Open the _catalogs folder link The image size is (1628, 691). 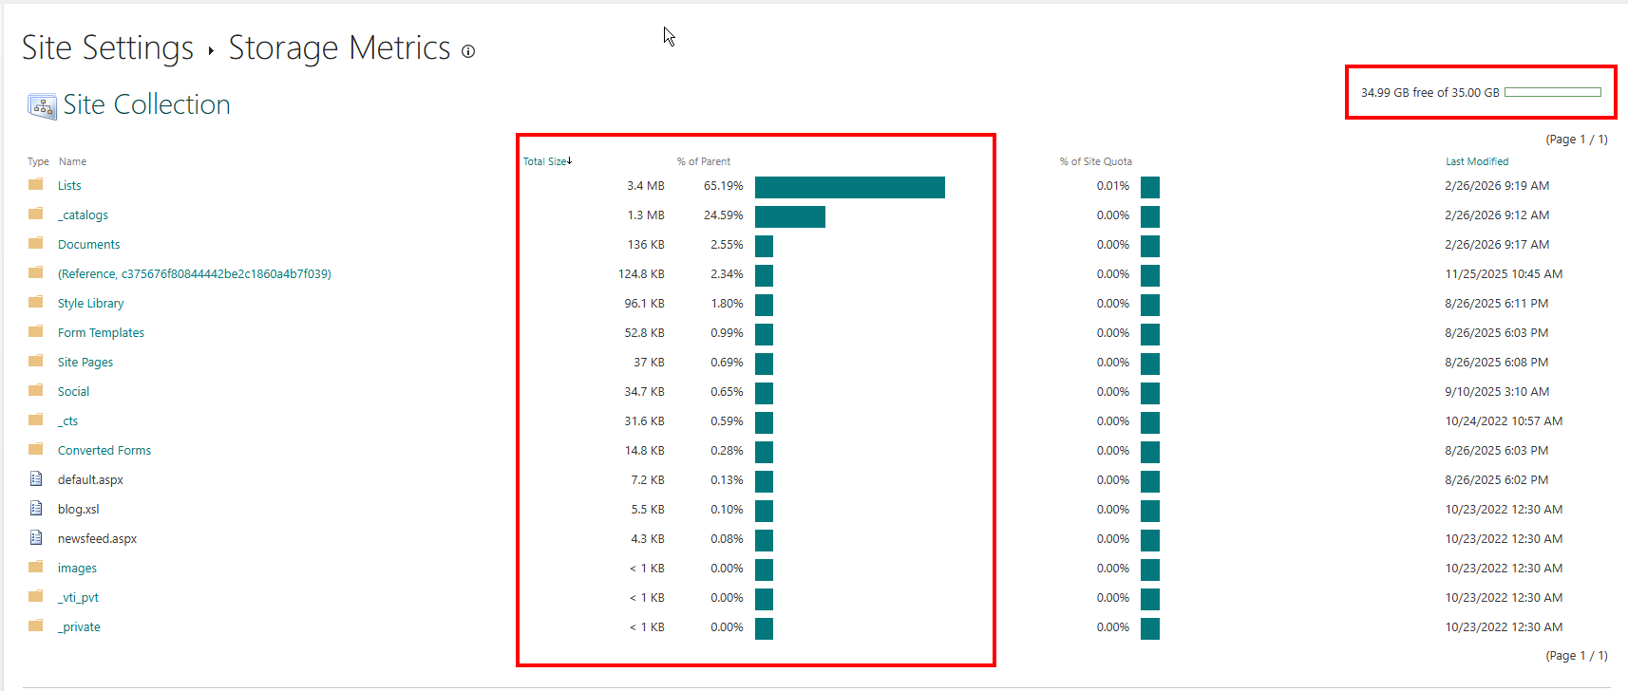(x=83, y=215)
